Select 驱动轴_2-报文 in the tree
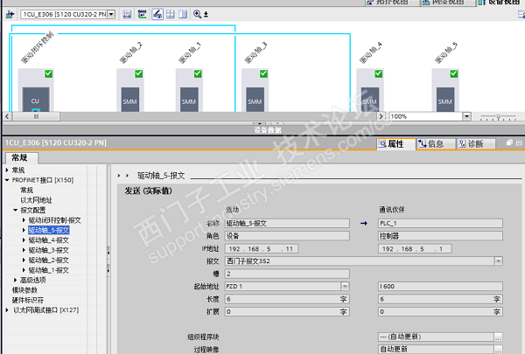This screenshot has height=354, width=525. pyautogui.click(x=49, y=260)
